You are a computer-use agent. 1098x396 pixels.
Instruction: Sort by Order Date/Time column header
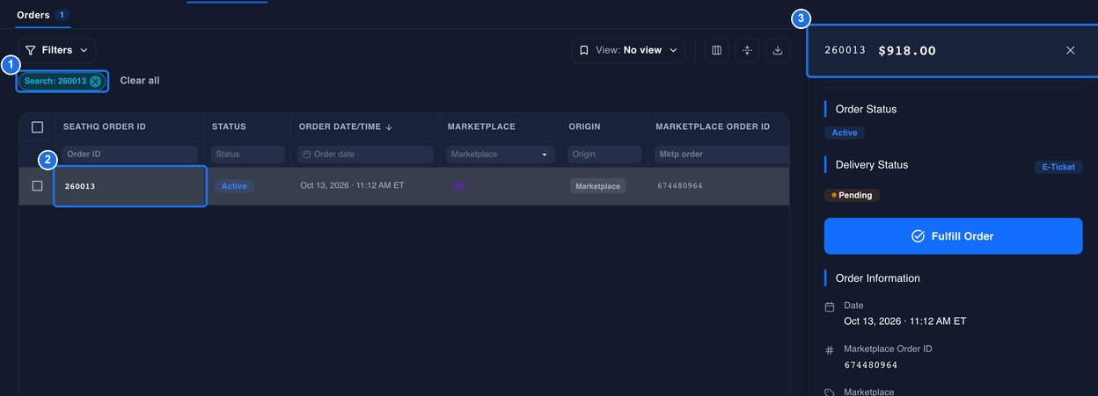click(x=346, y=126)
